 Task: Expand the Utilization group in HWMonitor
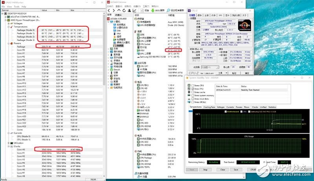point(9,143)
